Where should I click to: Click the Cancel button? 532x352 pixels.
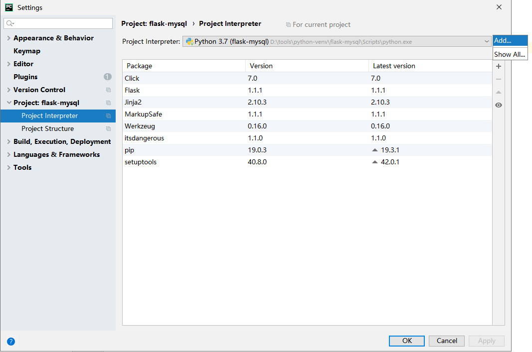447,341
